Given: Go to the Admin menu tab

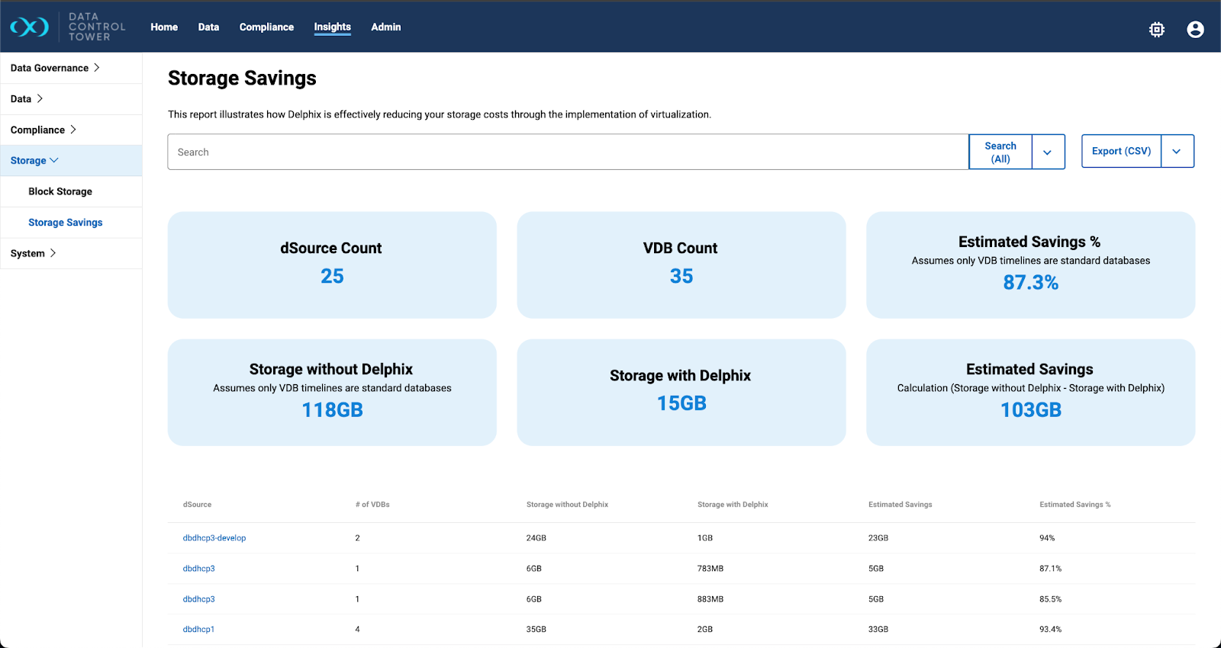Looking at the screenshot, I should pos(385,27).
